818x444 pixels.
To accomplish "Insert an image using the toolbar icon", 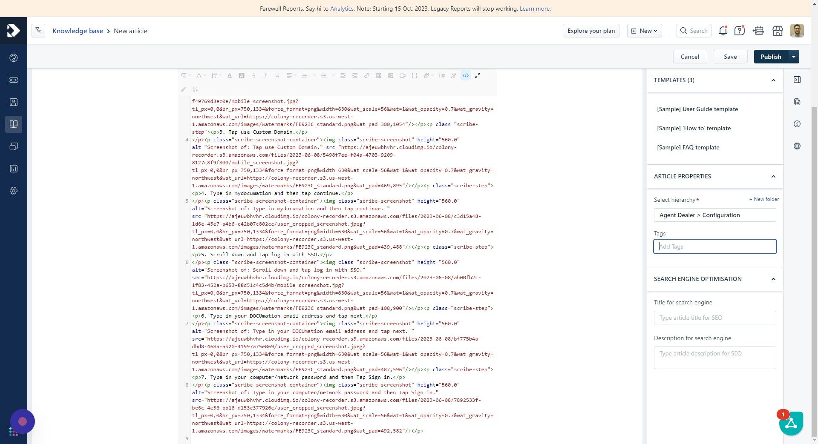I will pos(390,75).
